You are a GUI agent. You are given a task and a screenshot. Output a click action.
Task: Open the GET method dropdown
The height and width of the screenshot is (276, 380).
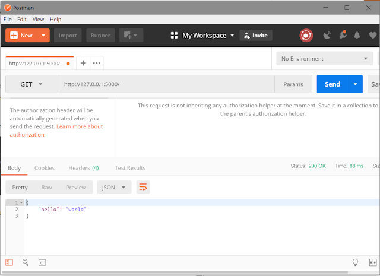point(32,84)
